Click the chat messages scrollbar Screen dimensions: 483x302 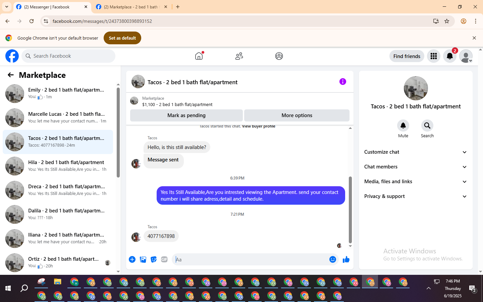click(x=350, y=210)
